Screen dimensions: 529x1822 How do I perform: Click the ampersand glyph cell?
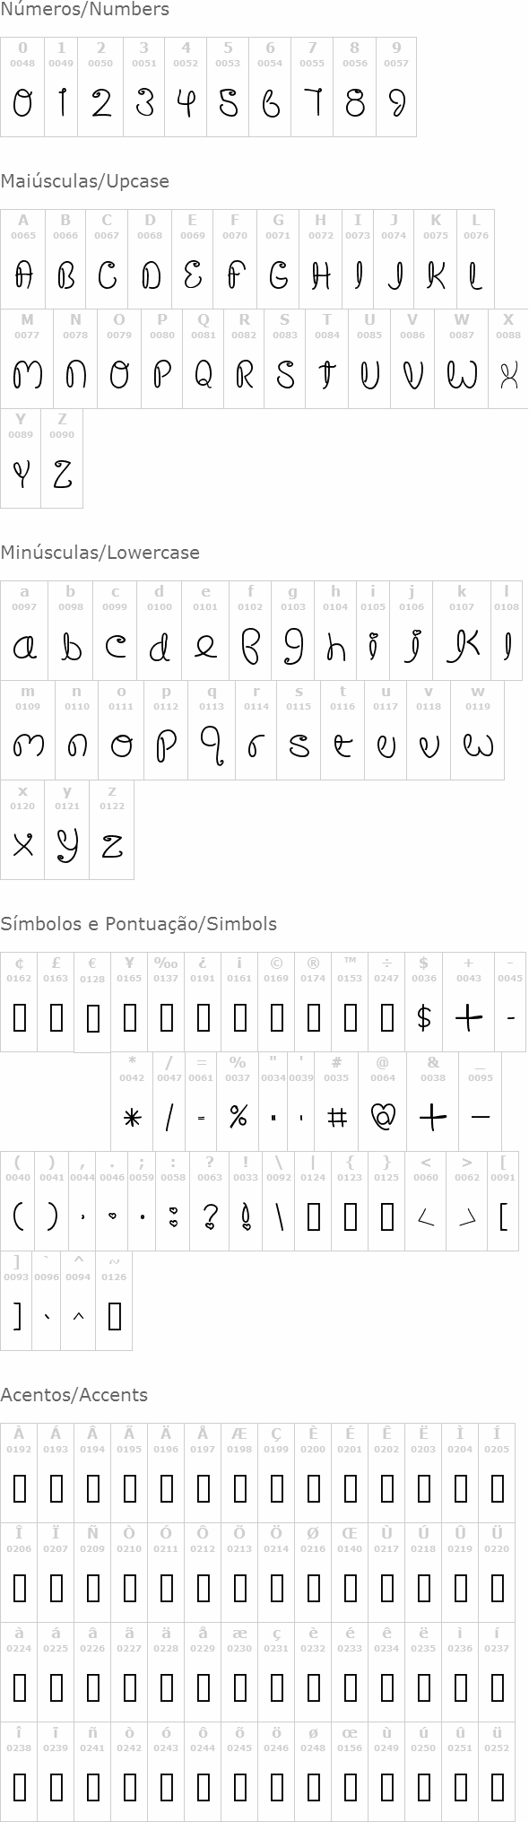433,1102
